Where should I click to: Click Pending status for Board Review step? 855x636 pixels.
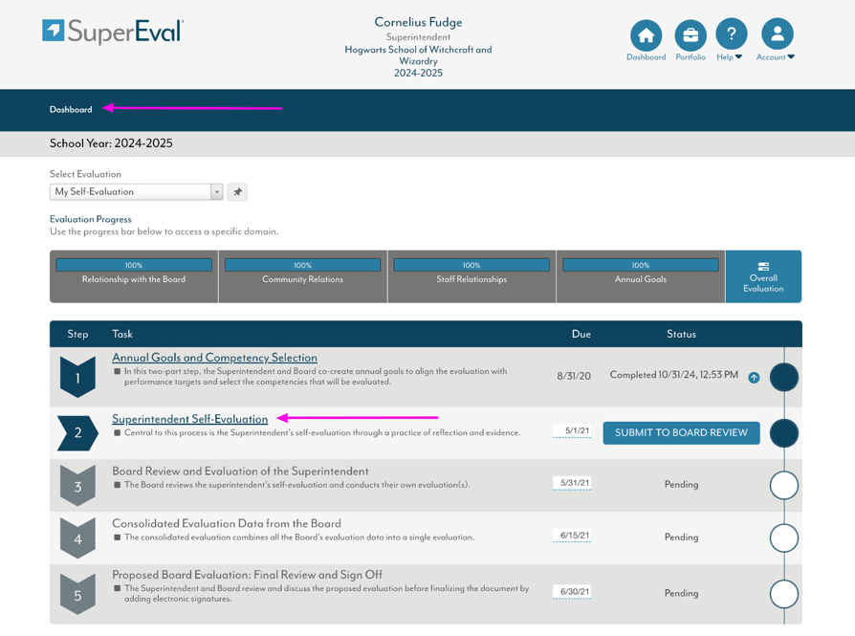coord(681,484)
